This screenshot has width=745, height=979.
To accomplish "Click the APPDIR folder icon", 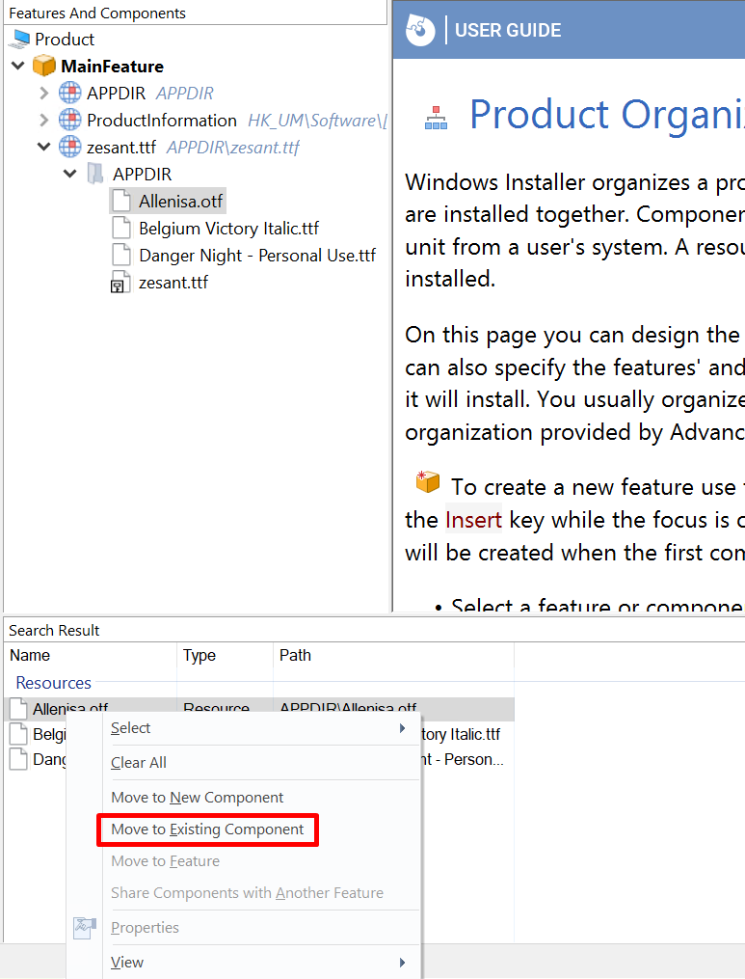I will point(95,175).
